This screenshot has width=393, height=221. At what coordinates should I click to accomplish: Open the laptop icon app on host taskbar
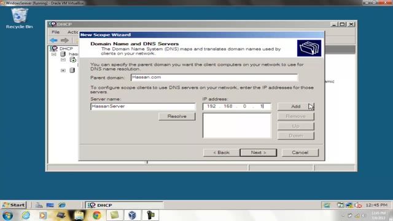[x=61, y=215]
